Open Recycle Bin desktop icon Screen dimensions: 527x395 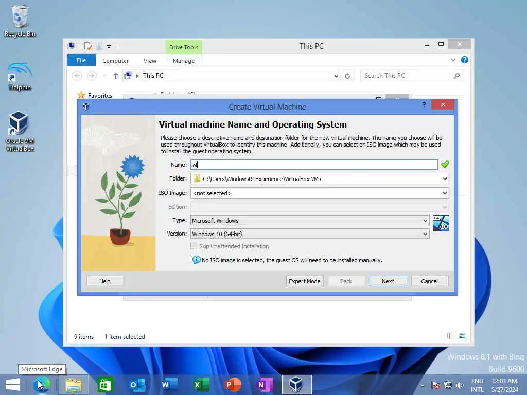tap(20, 21)
